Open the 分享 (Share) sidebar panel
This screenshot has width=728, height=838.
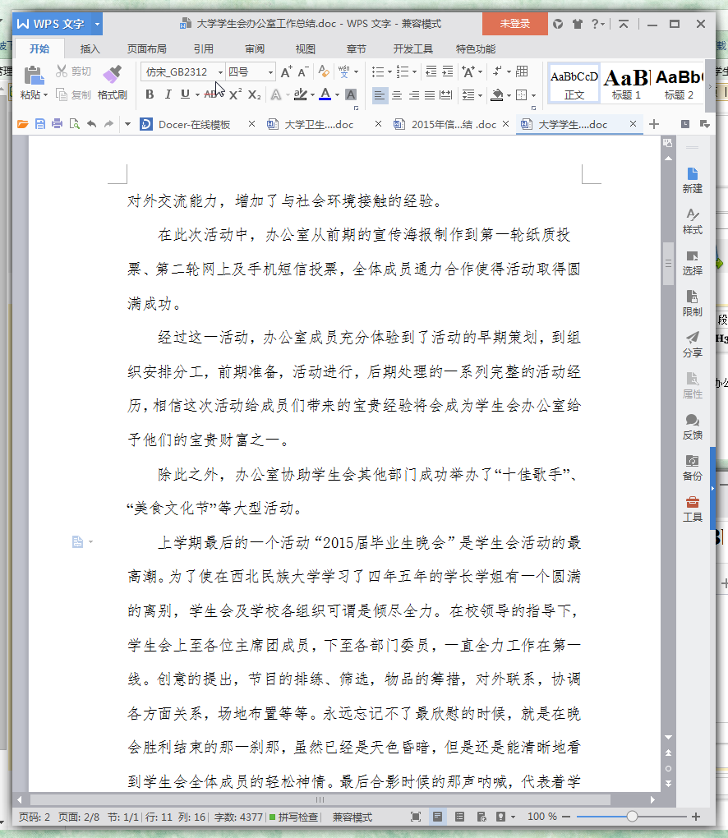click(x=692, y=345)
